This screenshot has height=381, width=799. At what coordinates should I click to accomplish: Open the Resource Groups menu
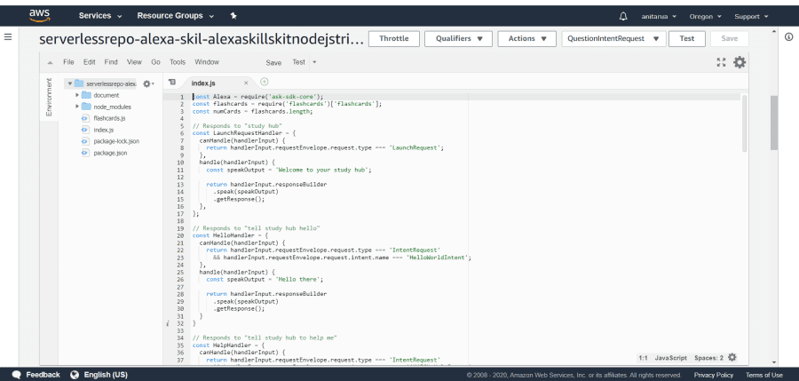tap(175, 16)
